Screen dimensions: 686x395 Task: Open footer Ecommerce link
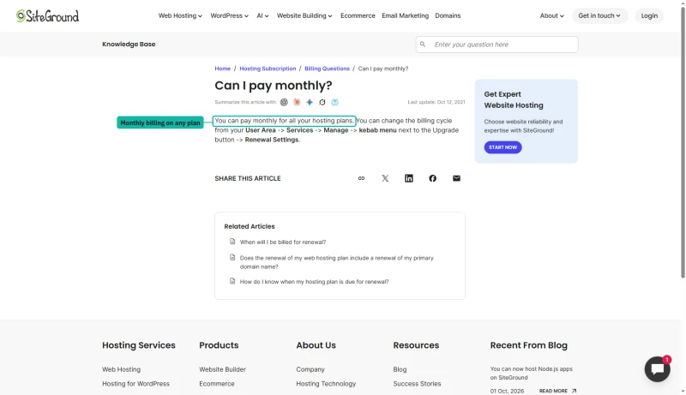click(x=217, y=384)
